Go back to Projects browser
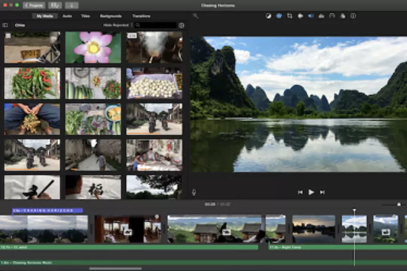The height and width of the screenshot is (271, 407). 34,5
